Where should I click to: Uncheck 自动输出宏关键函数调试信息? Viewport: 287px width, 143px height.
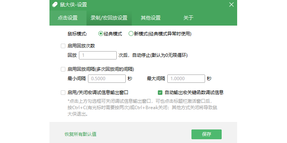click(x=160, y=93)
